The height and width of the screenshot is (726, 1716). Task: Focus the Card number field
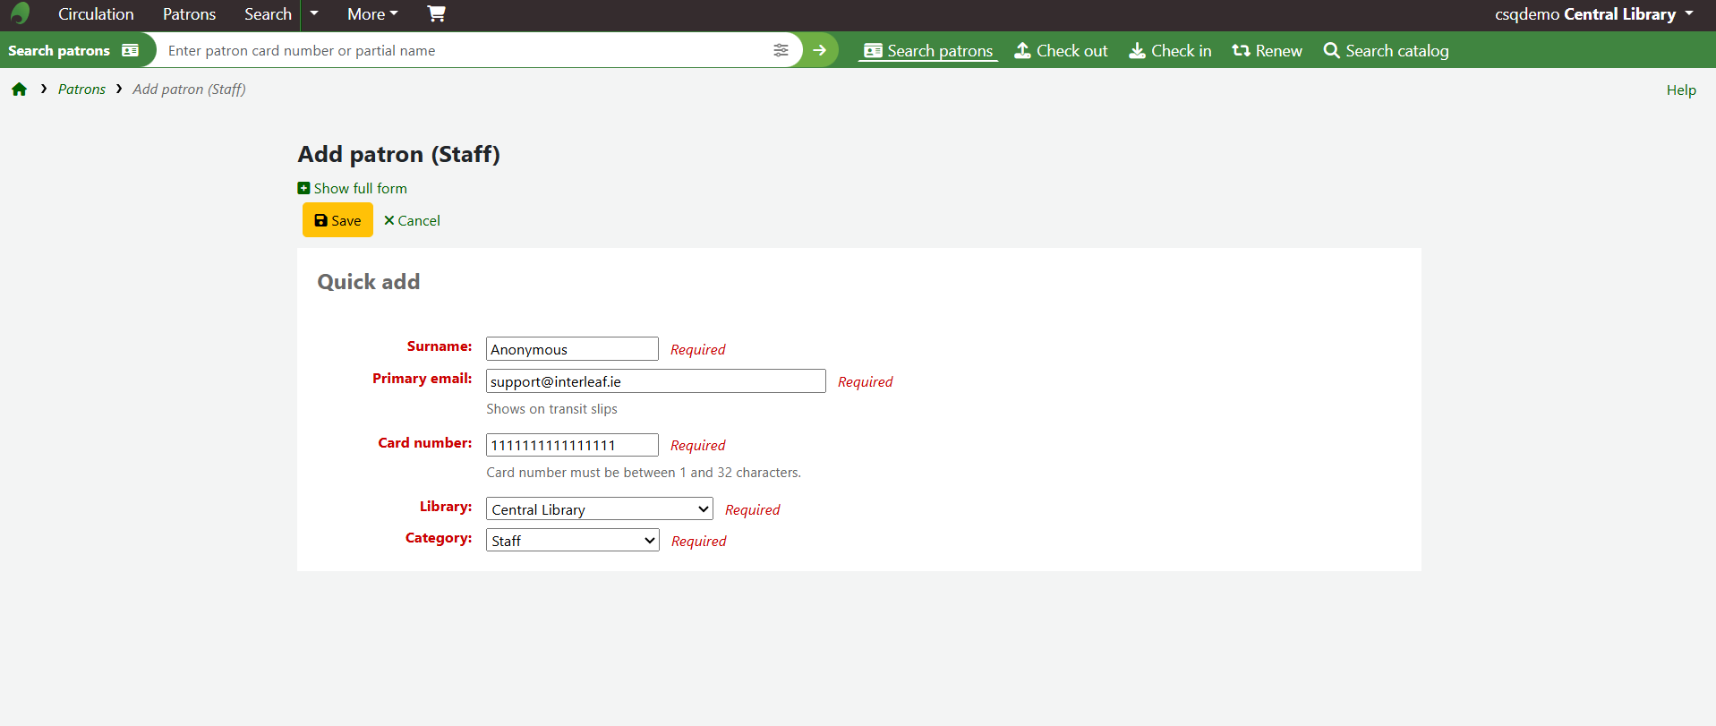coord(572,445)
